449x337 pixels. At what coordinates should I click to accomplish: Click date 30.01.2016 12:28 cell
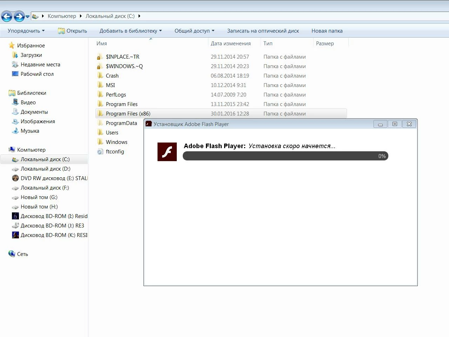tap(230, 114)
